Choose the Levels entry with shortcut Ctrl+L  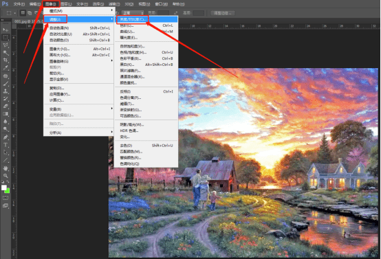pyautogui.click(x=146, y=25)
